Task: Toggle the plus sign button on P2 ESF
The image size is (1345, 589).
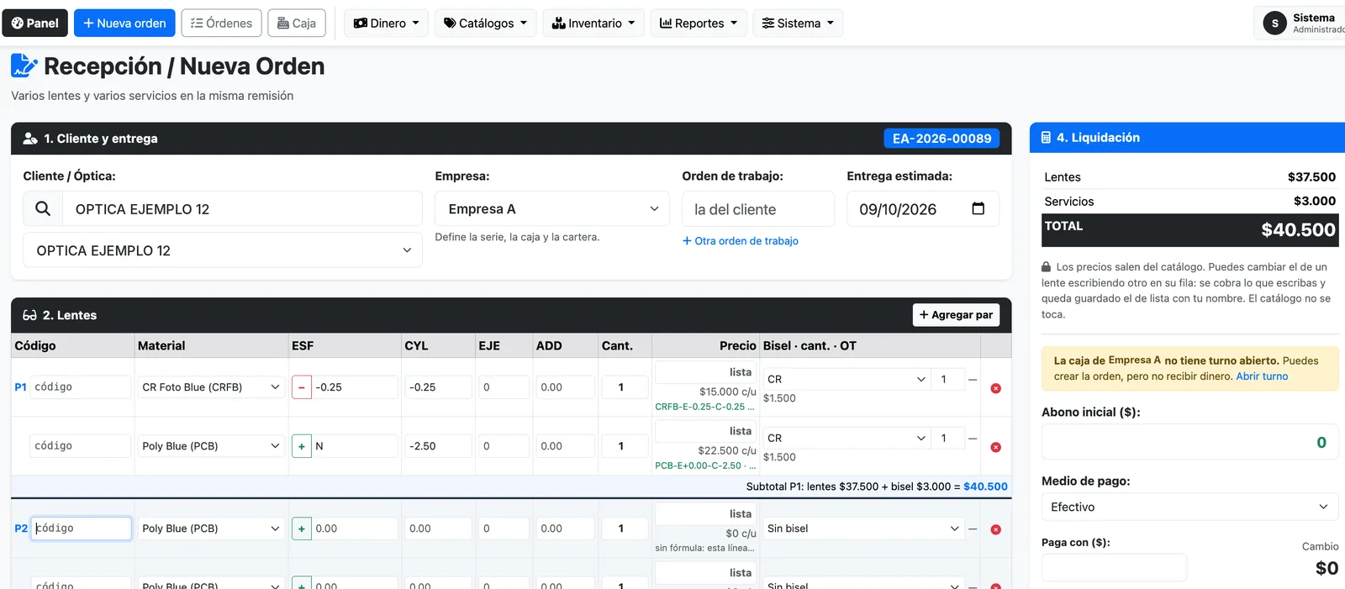Action: click(x=302, y=529)
